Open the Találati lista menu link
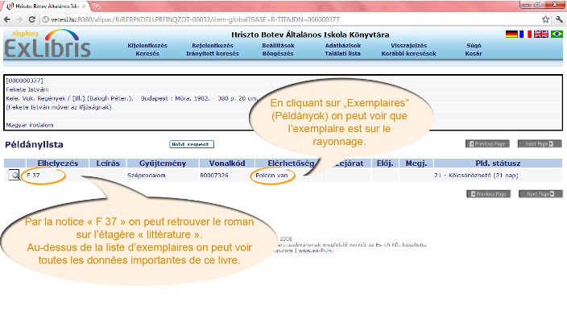This screenshot has height=319, width=567. 342,53
